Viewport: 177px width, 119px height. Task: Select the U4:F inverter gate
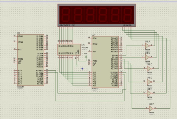[x=151, y=109]
